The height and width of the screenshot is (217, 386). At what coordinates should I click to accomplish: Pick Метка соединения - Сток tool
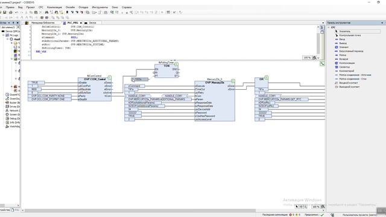click(353, 79)
